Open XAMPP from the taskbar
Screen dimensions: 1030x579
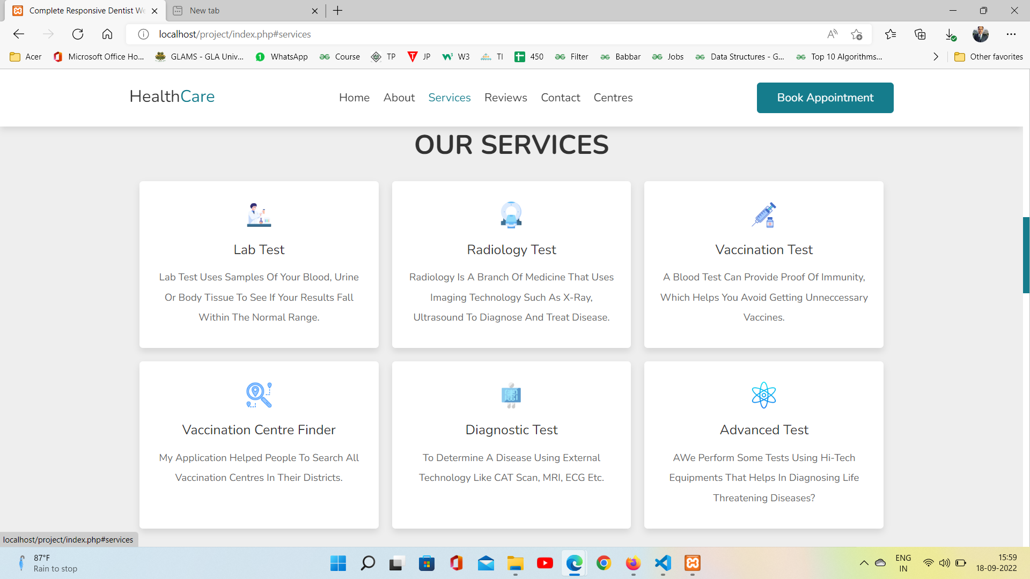click(692, 563)
